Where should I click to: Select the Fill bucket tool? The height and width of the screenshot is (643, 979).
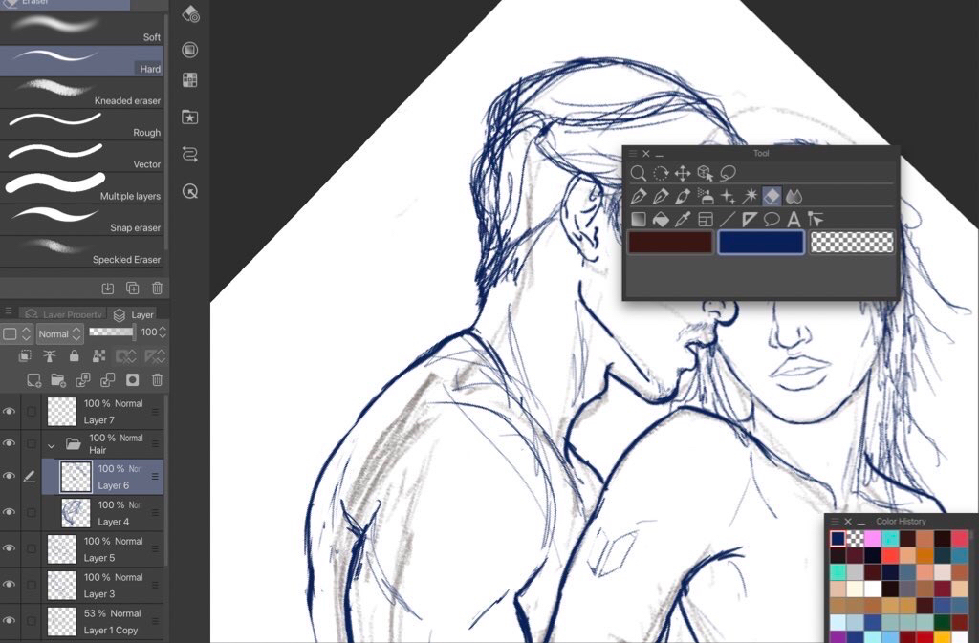click(661, 220)
